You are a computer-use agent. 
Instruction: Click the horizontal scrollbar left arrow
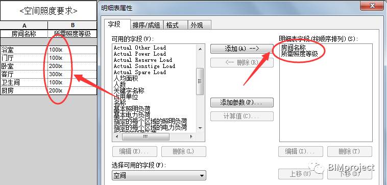point(117,136)
